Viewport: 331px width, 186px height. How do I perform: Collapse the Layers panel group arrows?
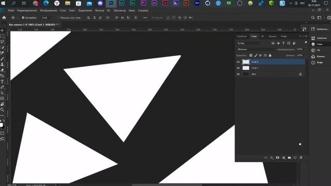pyautogui.click(x=300, y=36)
